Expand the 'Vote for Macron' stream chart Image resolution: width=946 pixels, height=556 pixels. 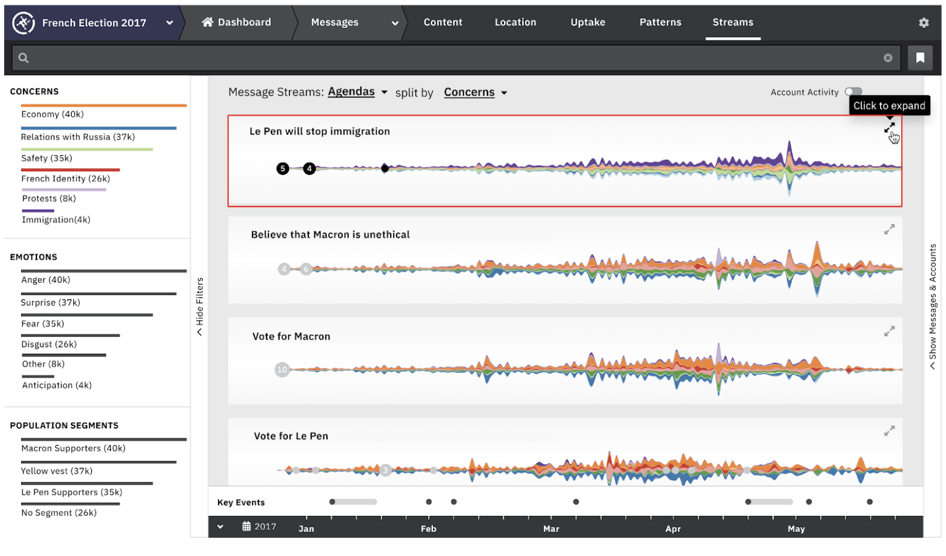(888, 331)
